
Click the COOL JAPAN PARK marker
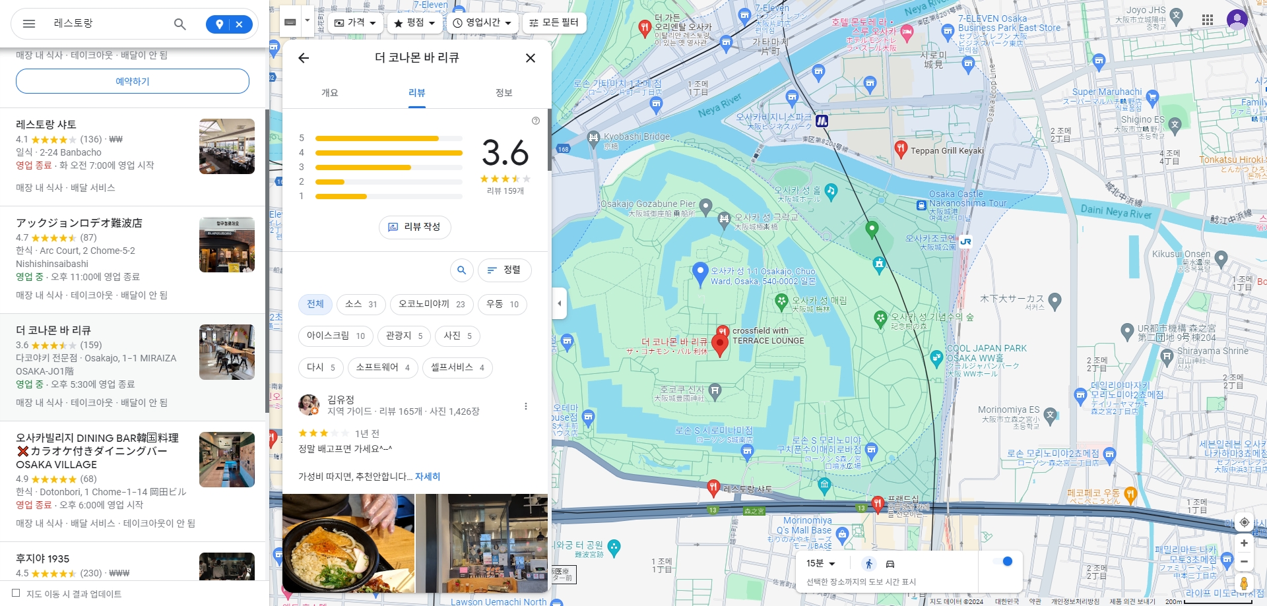936,358
